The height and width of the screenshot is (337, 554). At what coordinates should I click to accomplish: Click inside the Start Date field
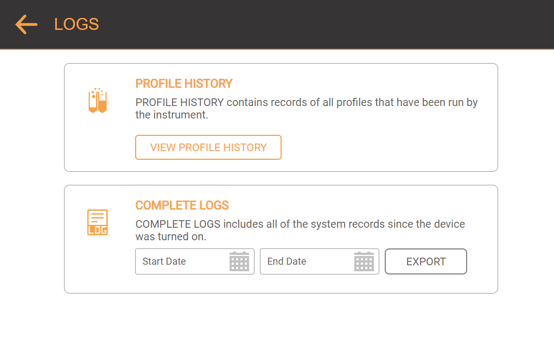pos(179,261)
